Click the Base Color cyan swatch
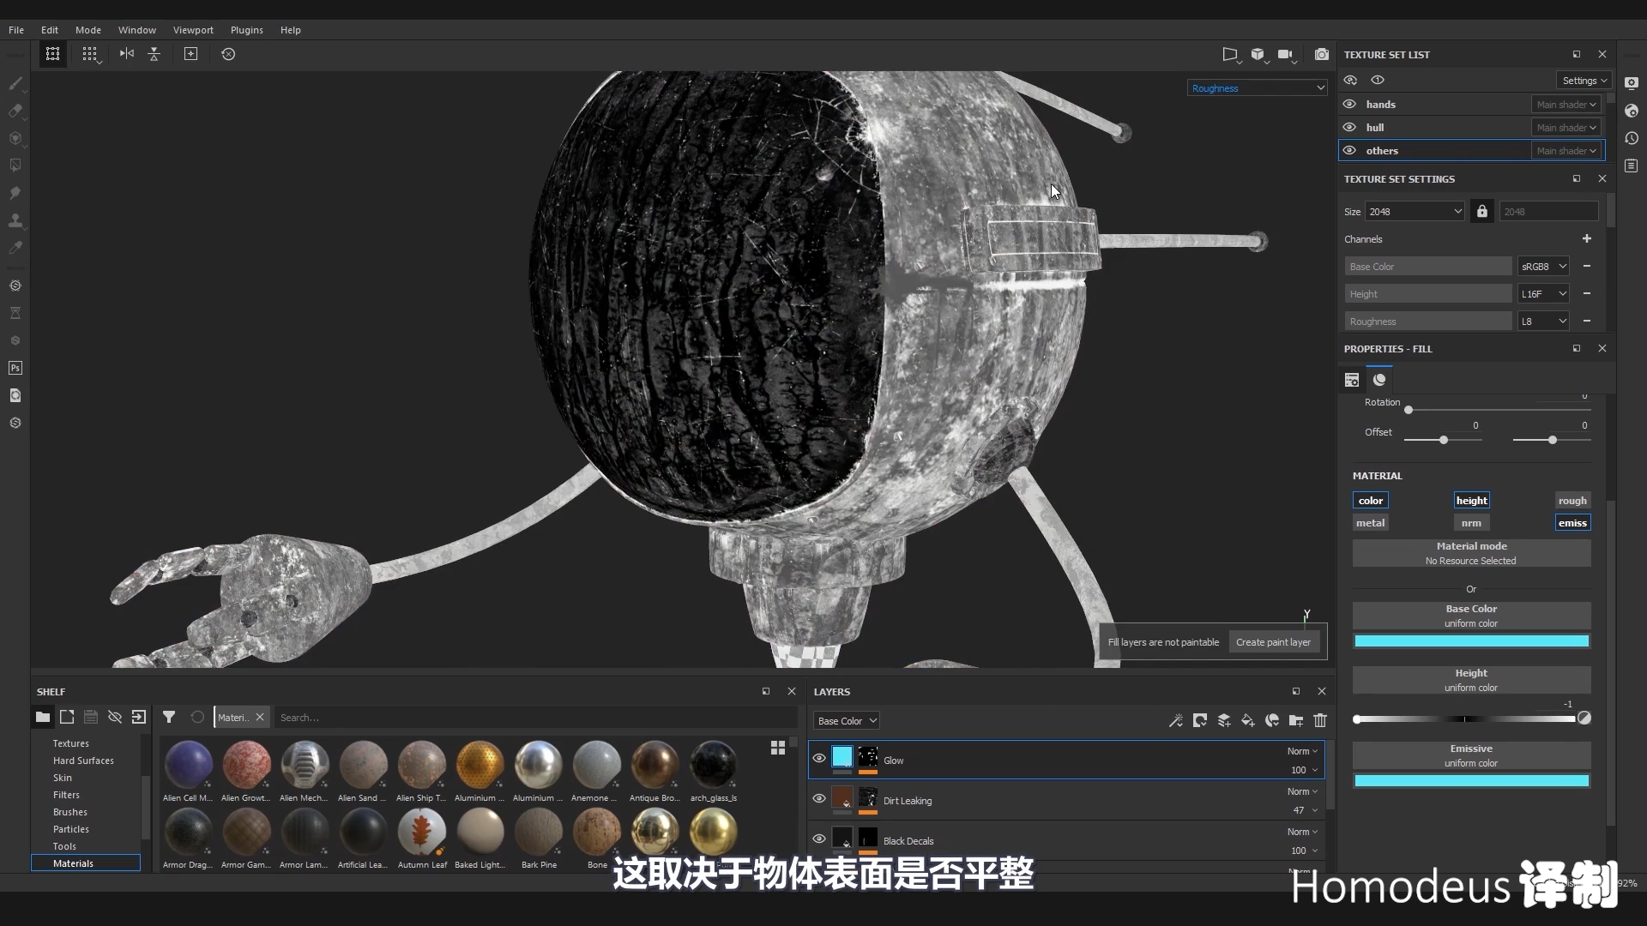1647x926 pixels. (x=1471, y=641)
